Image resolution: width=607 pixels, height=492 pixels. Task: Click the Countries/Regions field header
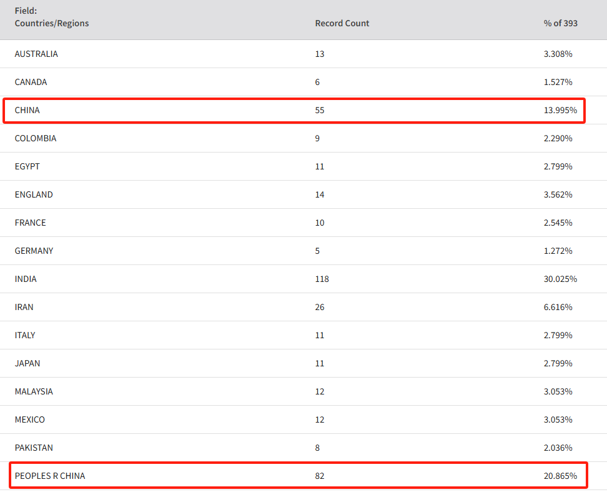pyautogui.click(x=51, y=17)
